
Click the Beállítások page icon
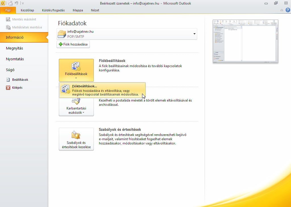pos(8,80)
